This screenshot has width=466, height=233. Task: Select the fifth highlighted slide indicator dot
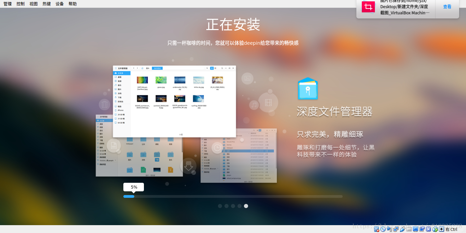click(x=246, y=206)
